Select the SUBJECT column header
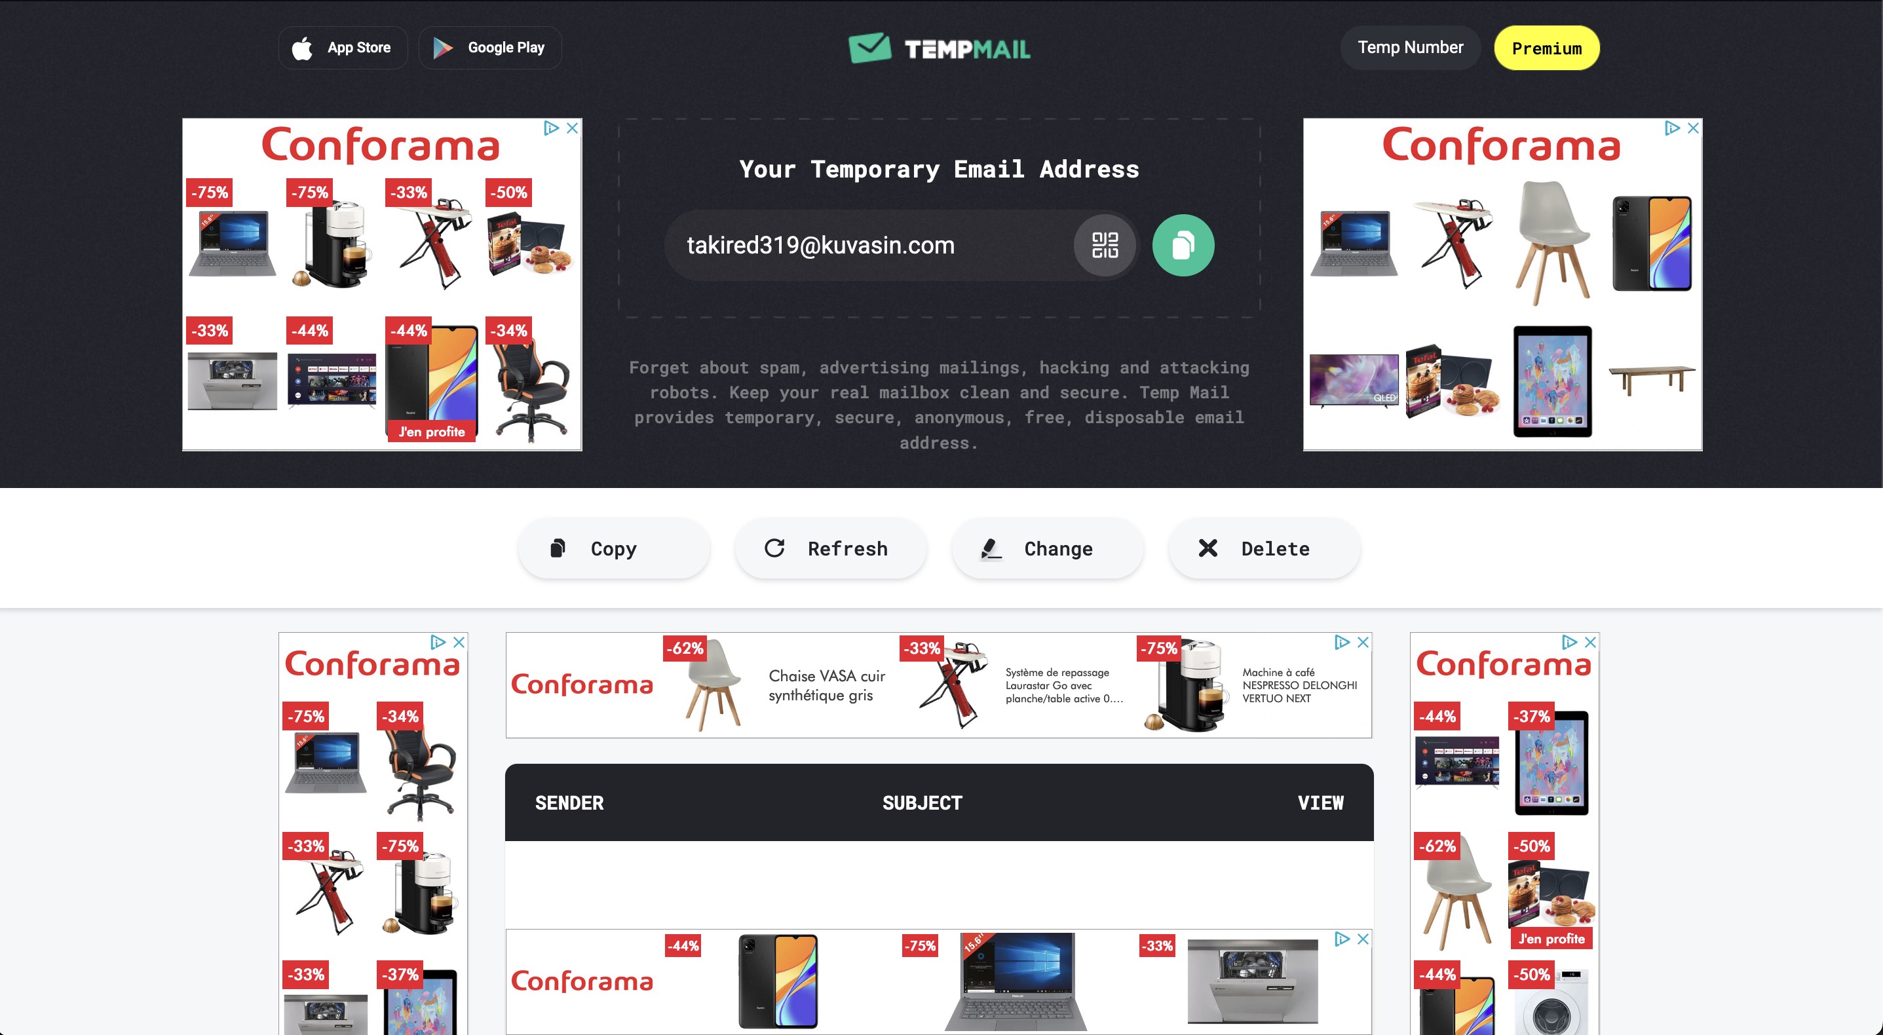The height and width of the screenshot is (1035, 1883). [x=923, y=802]
